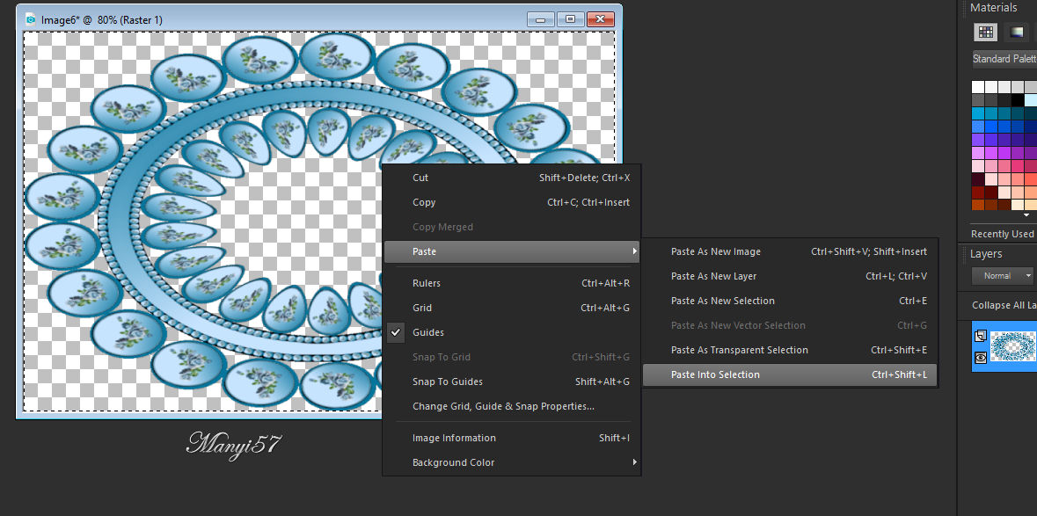Click the Recently Used label

tap(1003, 234)
